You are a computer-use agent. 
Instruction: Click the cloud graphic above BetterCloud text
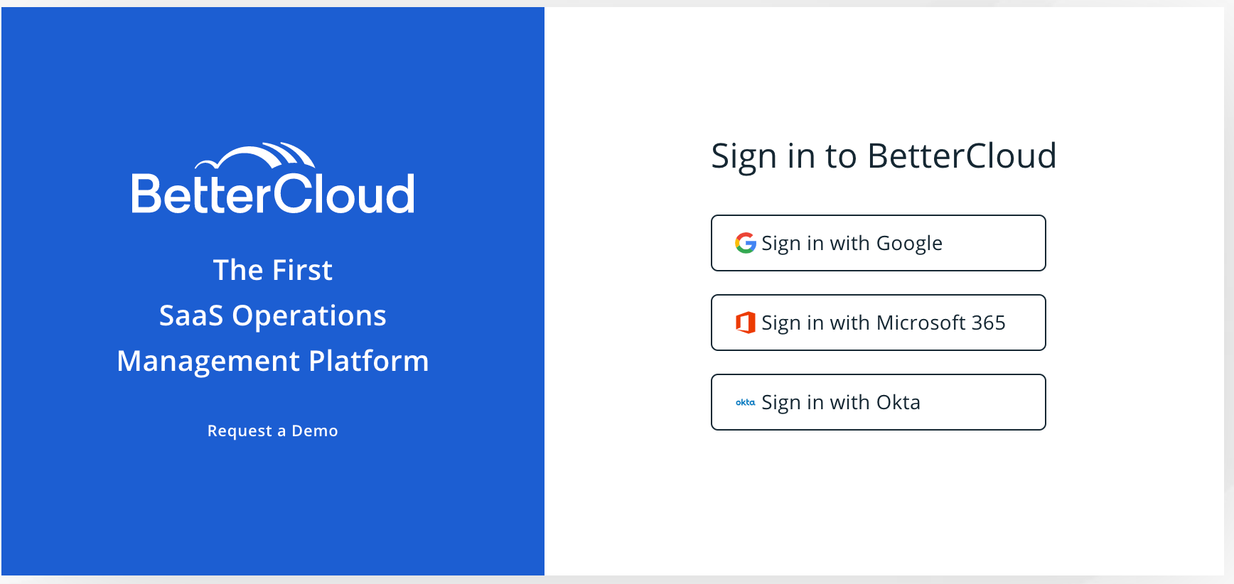[256, 154]
